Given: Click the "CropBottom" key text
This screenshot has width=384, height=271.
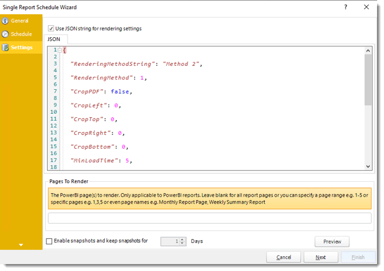Looking at the screenshot, I should click(92, 147).
